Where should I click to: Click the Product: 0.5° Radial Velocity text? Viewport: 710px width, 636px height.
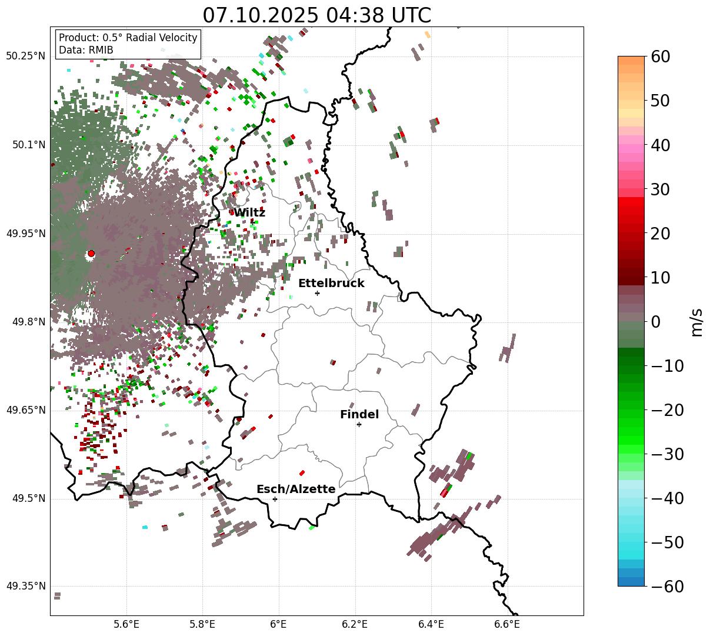pos(128,38)
